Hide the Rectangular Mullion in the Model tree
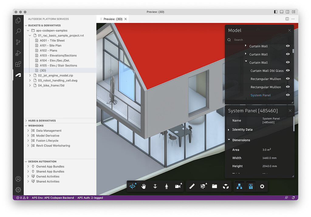This screenshot has height=217, width=311. pyautogui.click(x=288, y=79)
